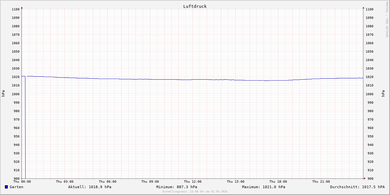Viewport: 390px width, 195px height.
Task: Select the Luftdruck chart title
Action: coord(195,6)
